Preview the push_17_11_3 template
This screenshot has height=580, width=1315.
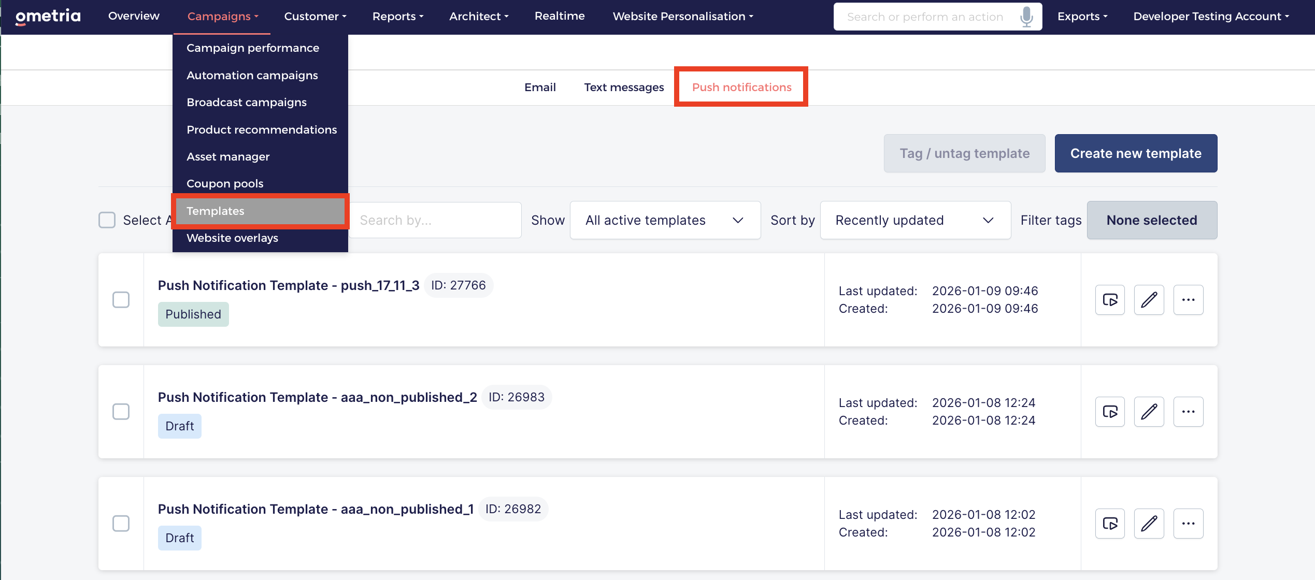pyautogui.click(x=1110, y=300)
